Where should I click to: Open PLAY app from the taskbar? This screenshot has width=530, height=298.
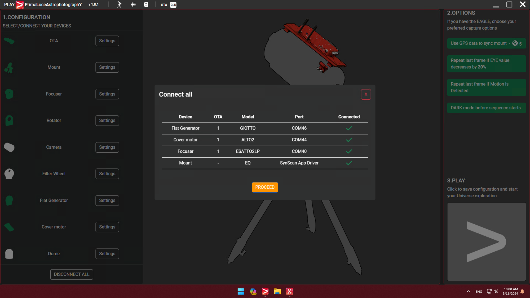(265, 291)
